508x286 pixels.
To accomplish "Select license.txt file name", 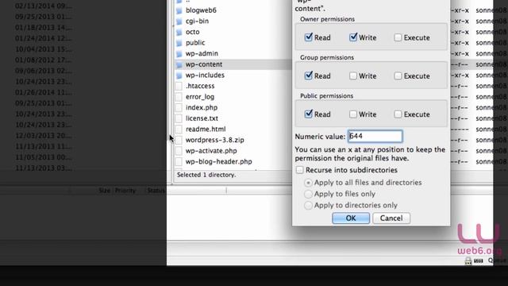I will (x=202, y=118).
